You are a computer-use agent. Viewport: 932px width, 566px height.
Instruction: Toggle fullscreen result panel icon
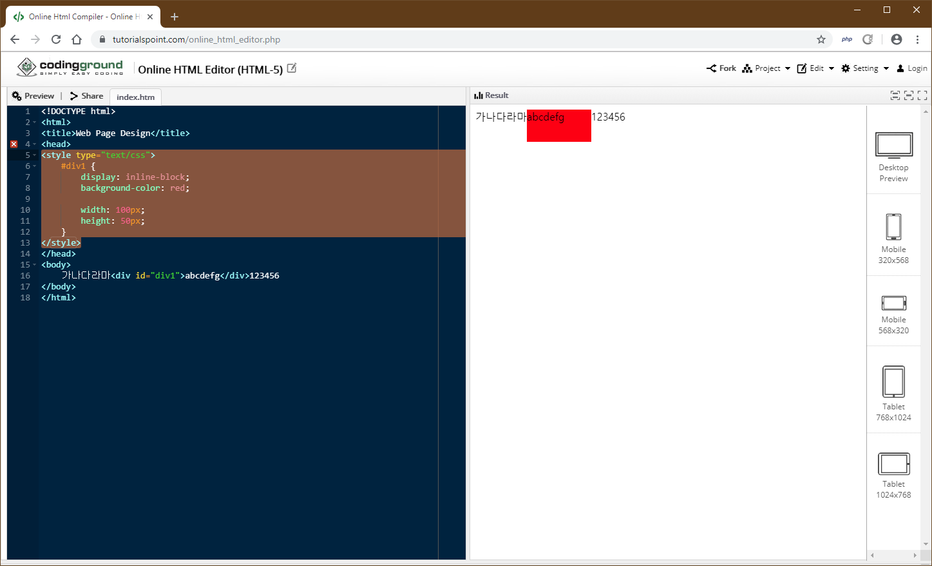point(922,95)
